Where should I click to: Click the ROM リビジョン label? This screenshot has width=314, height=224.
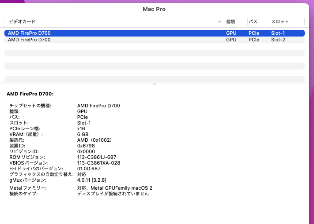point(27,158)
